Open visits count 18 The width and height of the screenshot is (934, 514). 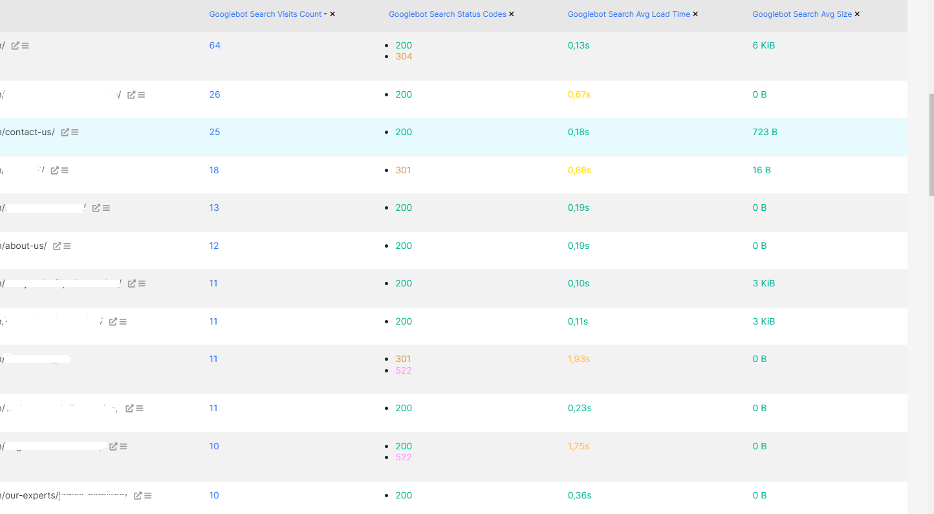point(214,171)
